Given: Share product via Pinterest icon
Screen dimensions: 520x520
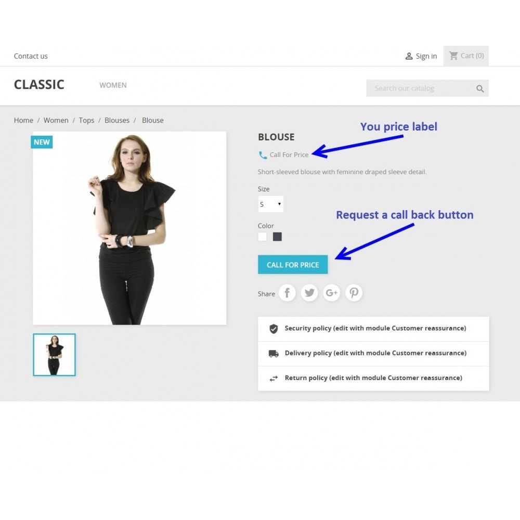Looking at the screenshot, I should point(354,293).
